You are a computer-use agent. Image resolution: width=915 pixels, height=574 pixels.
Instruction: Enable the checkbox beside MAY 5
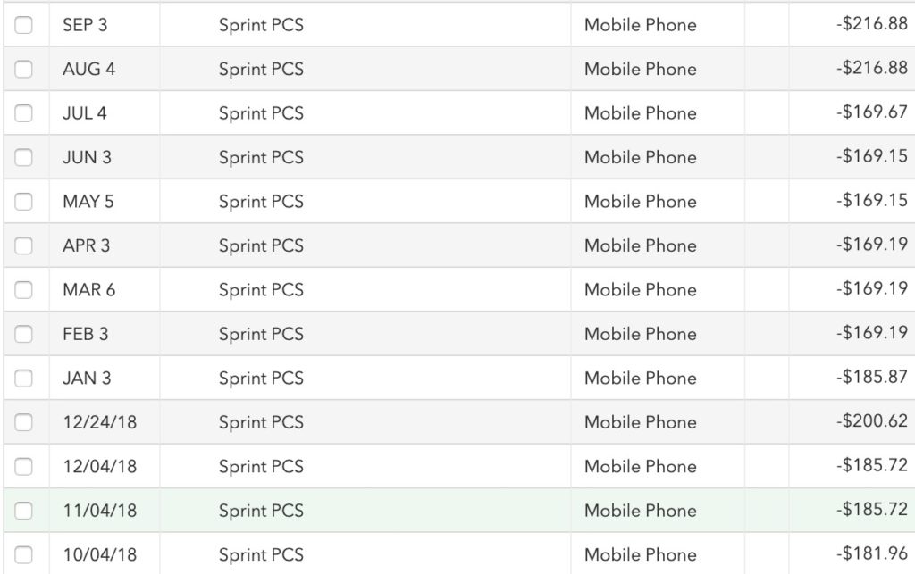(x=23, y=202)
